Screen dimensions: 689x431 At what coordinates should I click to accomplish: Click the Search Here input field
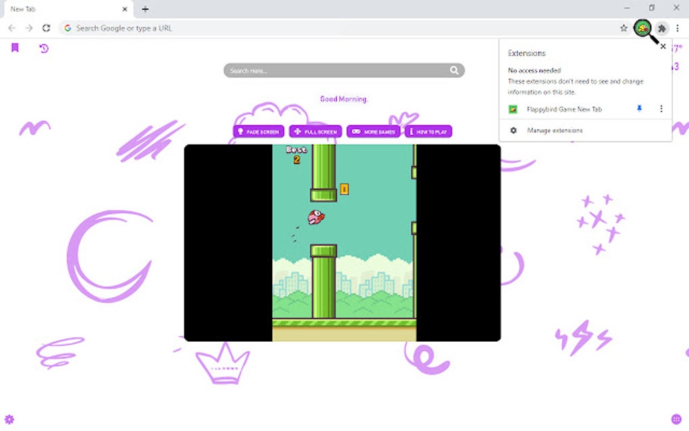click(x=338, y=70)
